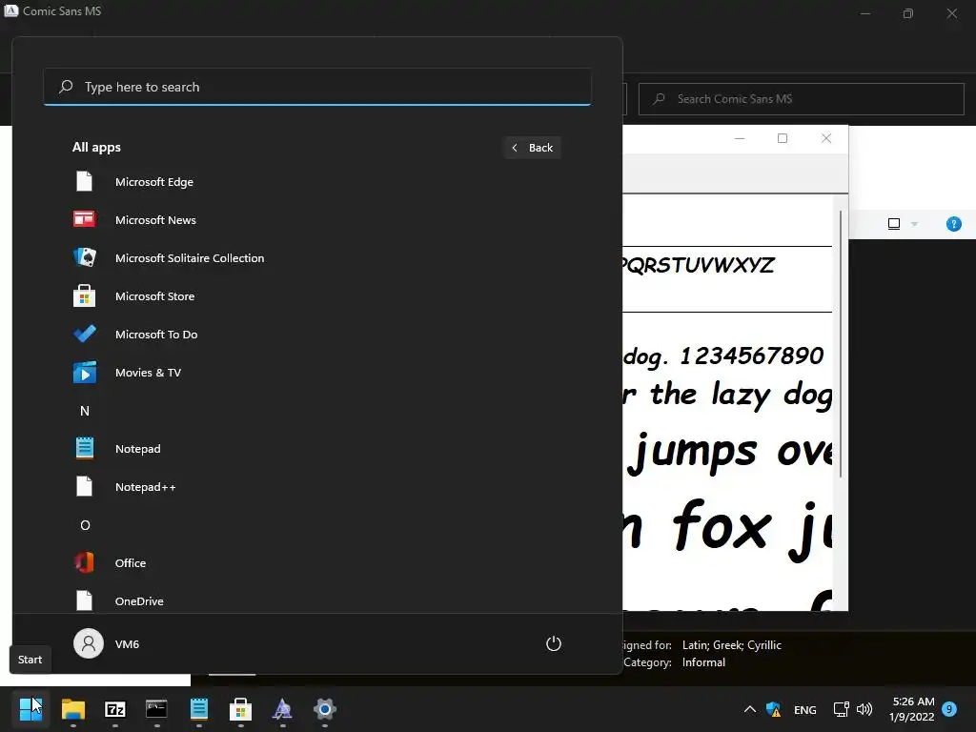Open Settings gear on the taskbar
The width and height of the screenshot is (976, 732).
pos(324,709)
